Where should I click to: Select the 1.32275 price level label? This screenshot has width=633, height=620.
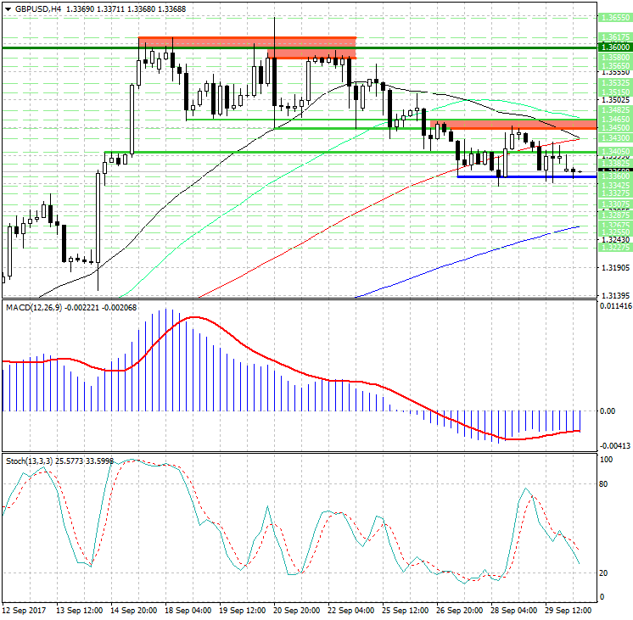coord(615,248)
